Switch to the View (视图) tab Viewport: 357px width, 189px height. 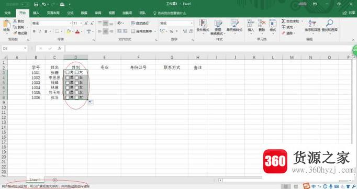click(111, 13)
